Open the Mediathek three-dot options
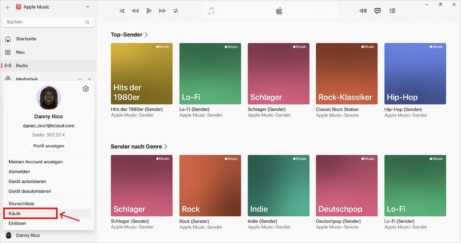Viewport: 461px width, 243px height. (80, 79)
